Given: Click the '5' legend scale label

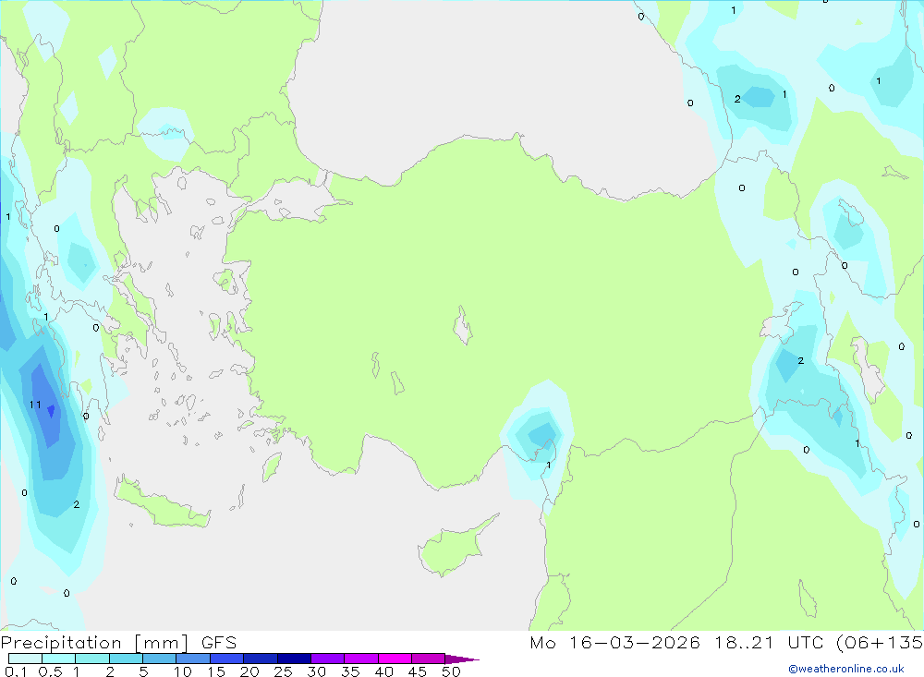Looking at the screenshot, I should pos(143,671).
